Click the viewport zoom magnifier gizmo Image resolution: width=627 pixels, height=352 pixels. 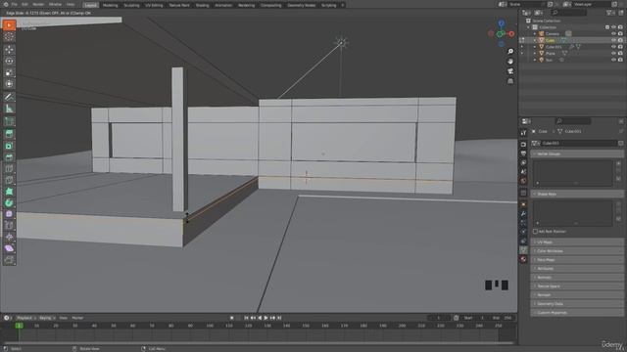click(x=510, y=52)
